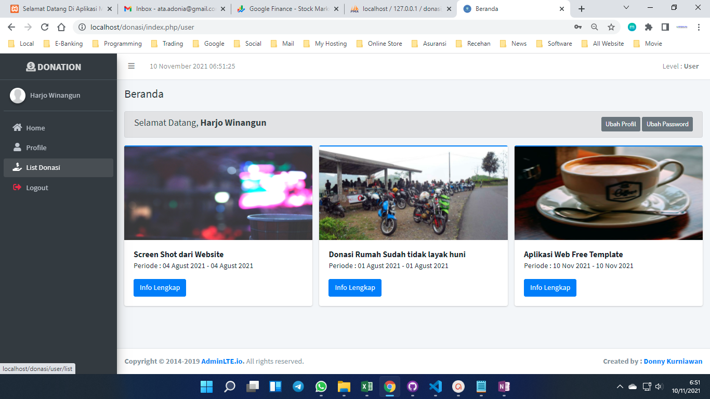Image resolution: width=710 pixels, height=399 pixels.
Task: Click the Profile person icon in sidebar
Action: pyautogui.click(x=17, y=148)
